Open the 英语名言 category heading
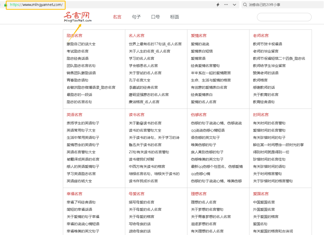The height and width of the screenshot is (235, 324). (x=74, y=115)
